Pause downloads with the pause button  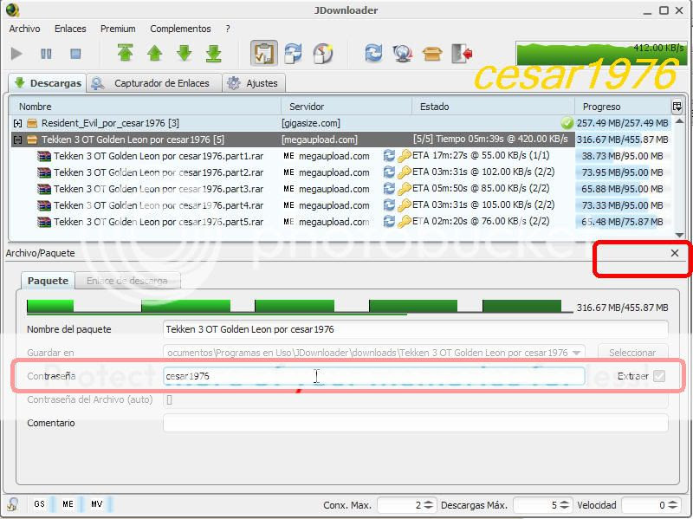pyautogui.click(x=46, y=54)
